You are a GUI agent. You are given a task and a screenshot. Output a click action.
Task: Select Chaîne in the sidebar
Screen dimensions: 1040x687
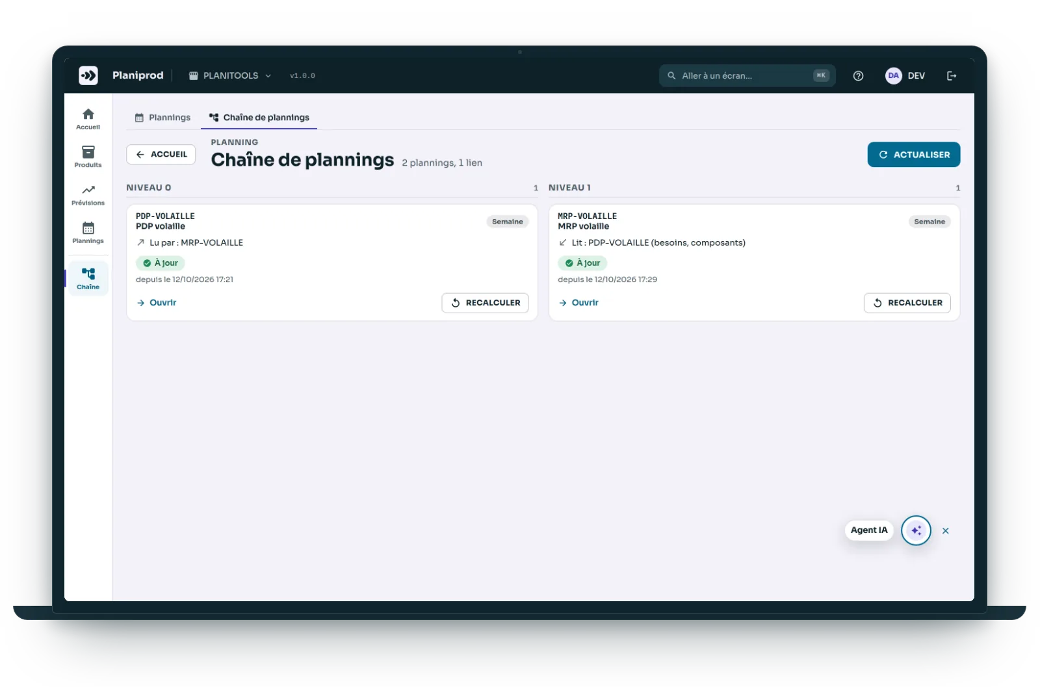[x=88, y=278]
